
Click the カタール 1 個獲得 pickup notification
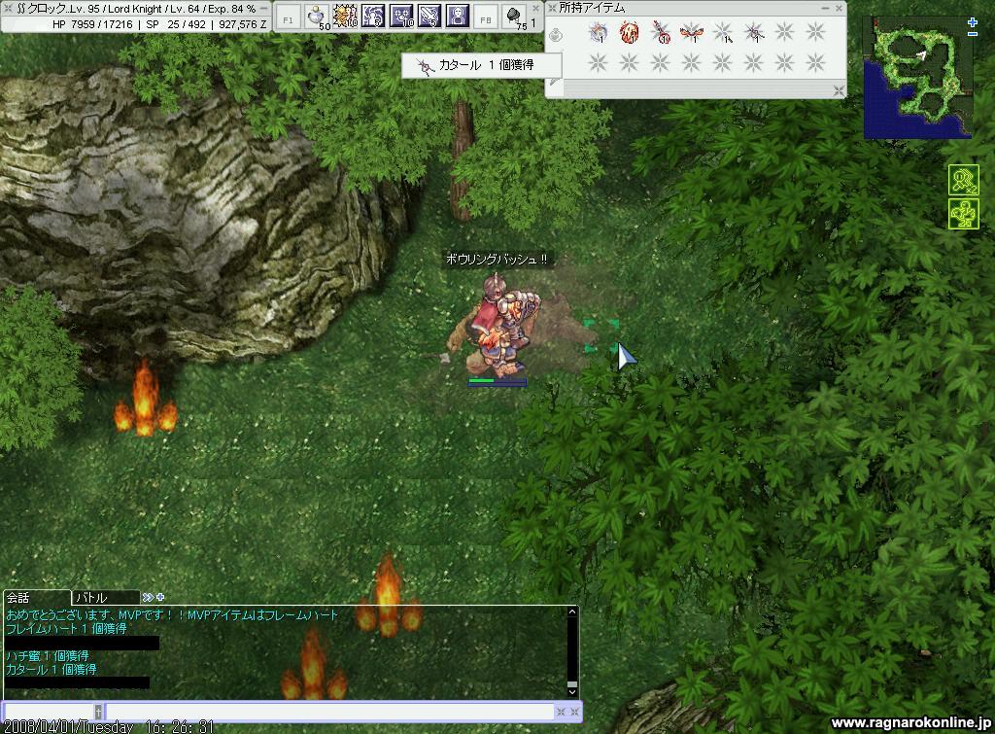coord(482,65)
